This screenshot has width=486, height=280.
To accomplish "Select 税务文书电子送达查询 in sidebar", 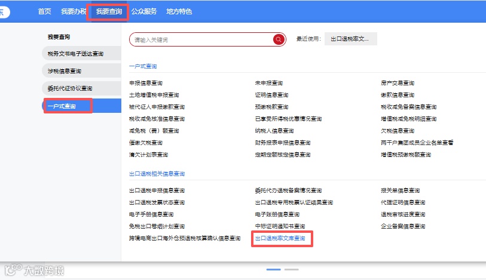I will 81,54.
